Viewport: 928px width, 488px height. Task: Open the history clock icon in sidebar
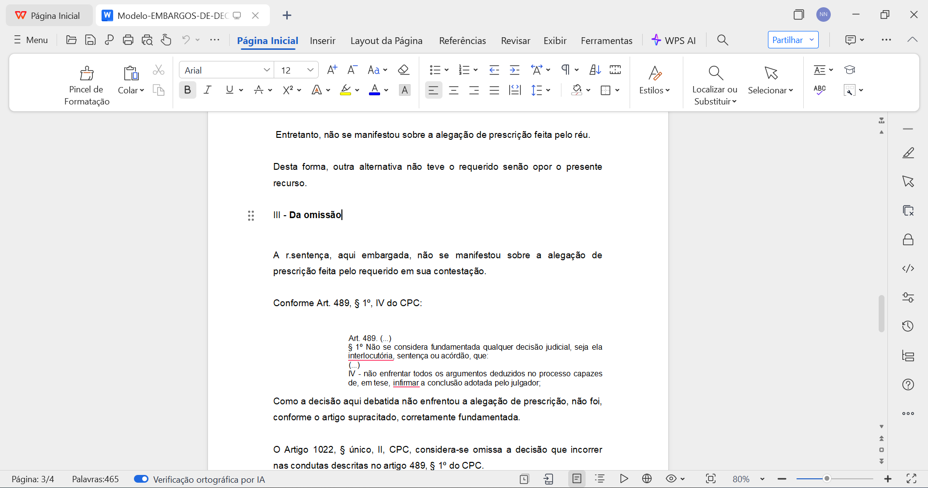pyautogui.click(x=908, y=326)
